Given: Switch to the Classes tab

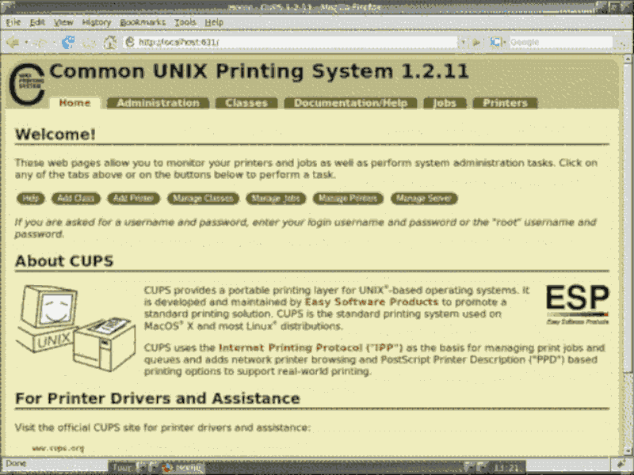Looking at the screenshot, I should 246,103.
